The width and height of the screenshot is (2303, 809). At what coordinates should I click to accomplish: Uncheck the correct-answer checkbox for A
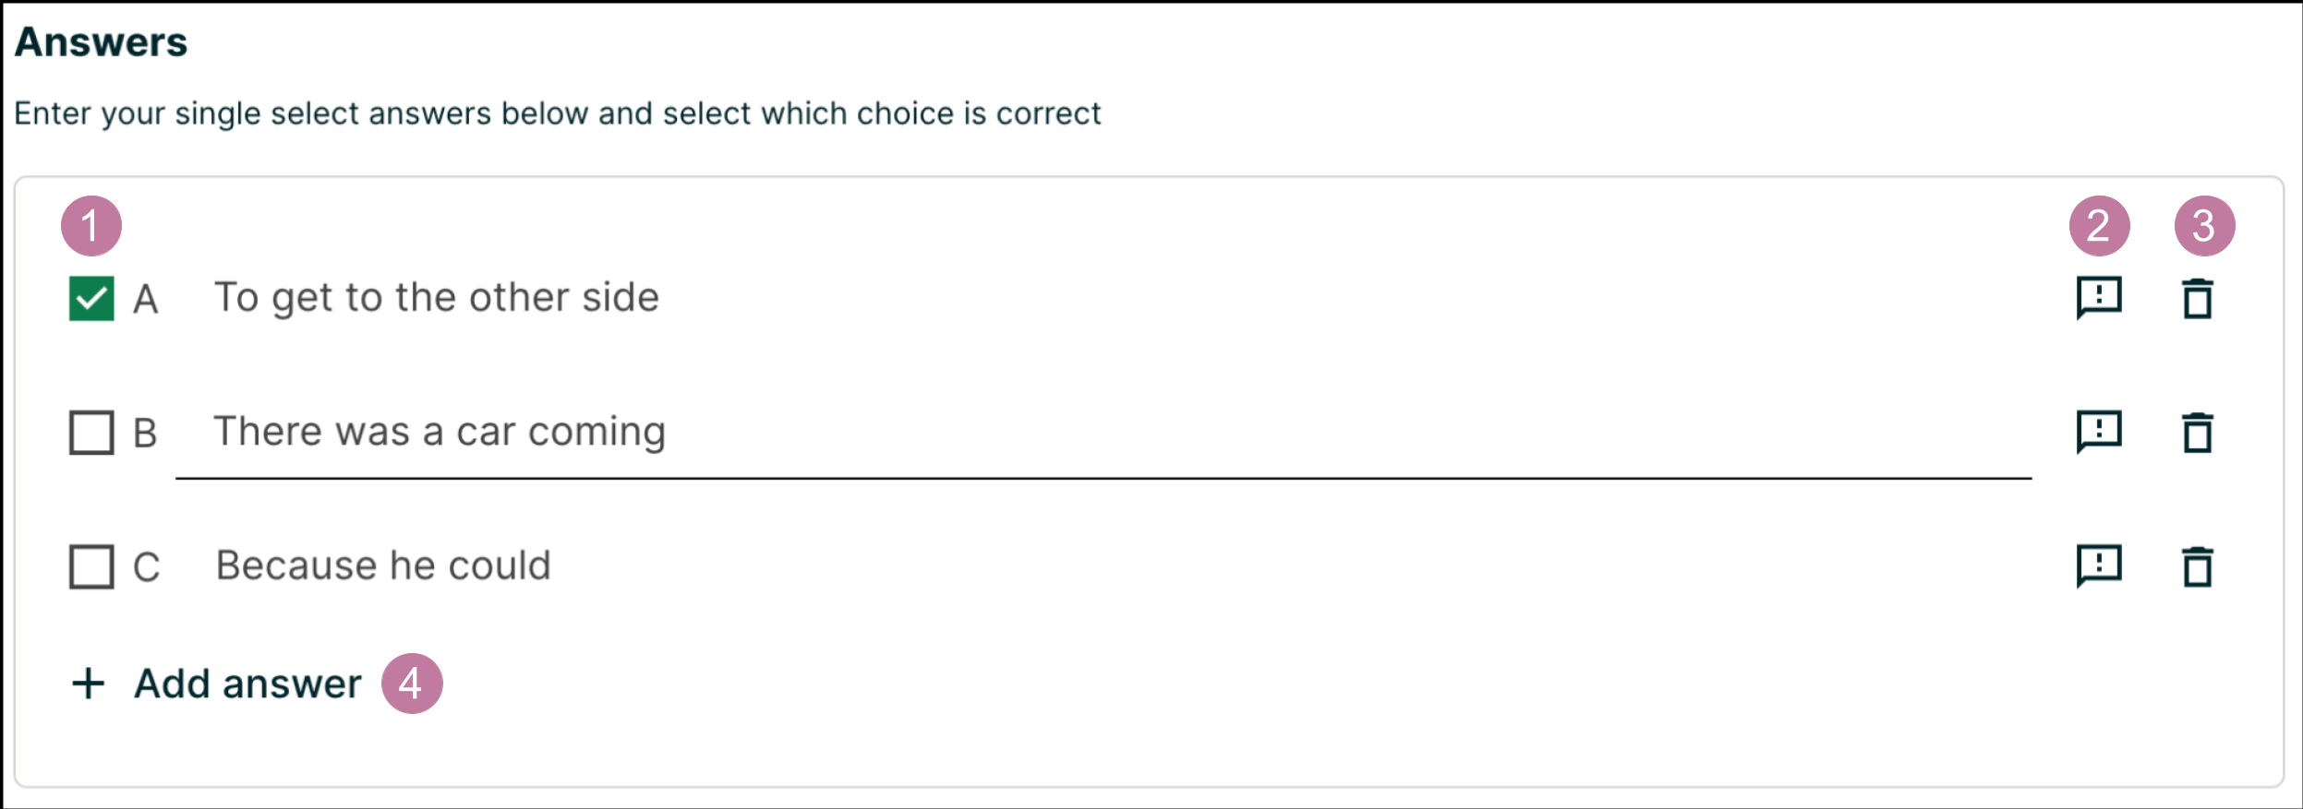(x=91, y=299)
